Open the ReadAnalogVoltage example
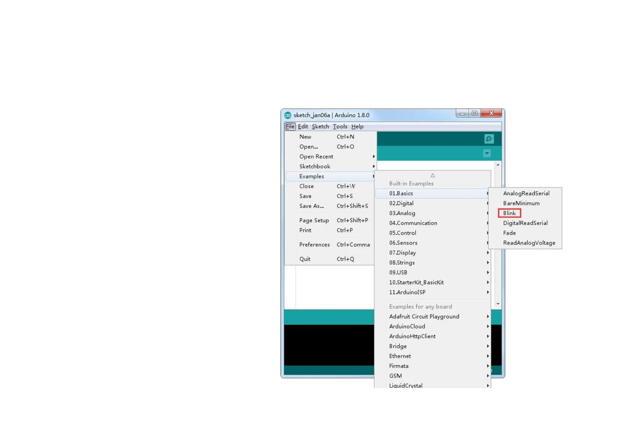 [525, 243]
